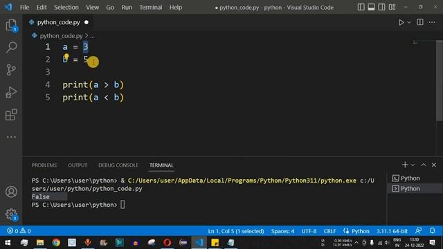Show additional views ellipsis in activity bar
443x249 pixels.
click(11, 137)
